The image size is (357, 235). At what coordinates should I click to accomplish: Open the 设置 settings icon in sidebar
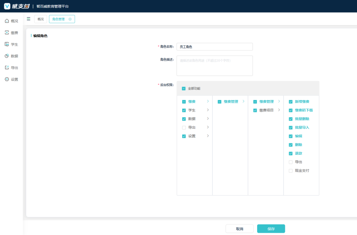point(7,79)
